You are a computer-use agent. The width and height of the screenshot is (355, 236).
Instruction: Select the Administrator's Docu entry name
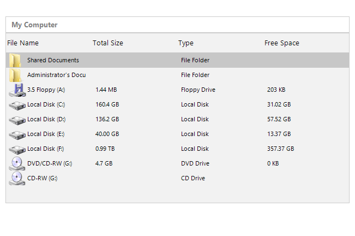(x=56, y=75)
